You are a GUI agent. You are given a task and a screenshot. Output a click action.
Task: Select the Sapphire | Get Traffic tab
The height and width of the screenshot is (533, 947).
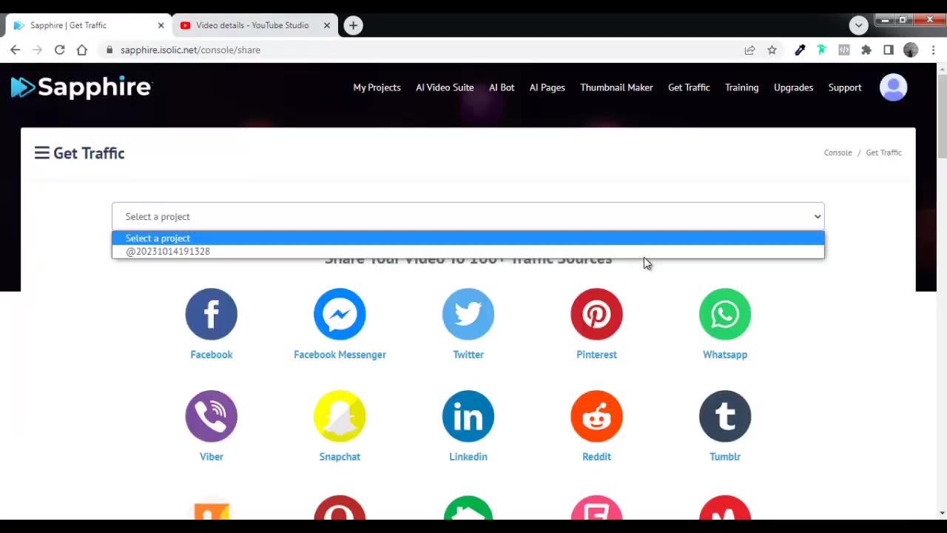click(x=89, y=25)
